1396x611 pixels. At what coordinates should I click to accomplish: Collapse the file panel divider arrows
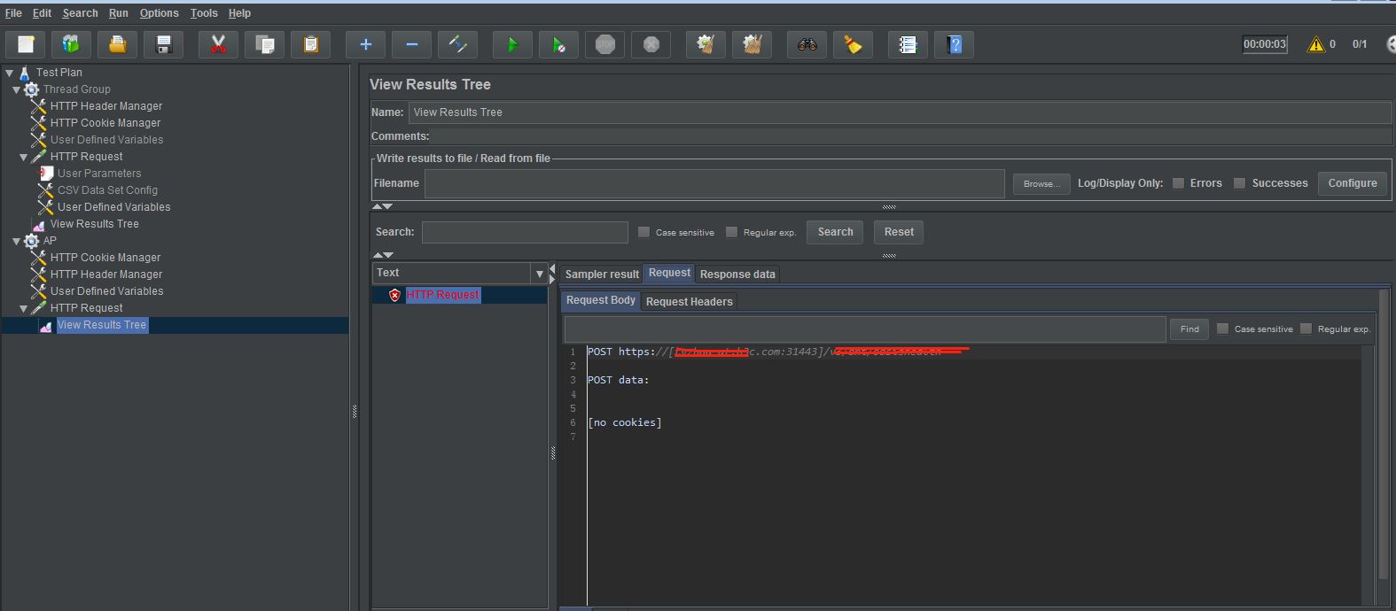pyautogui.click(x=382, y=206)
